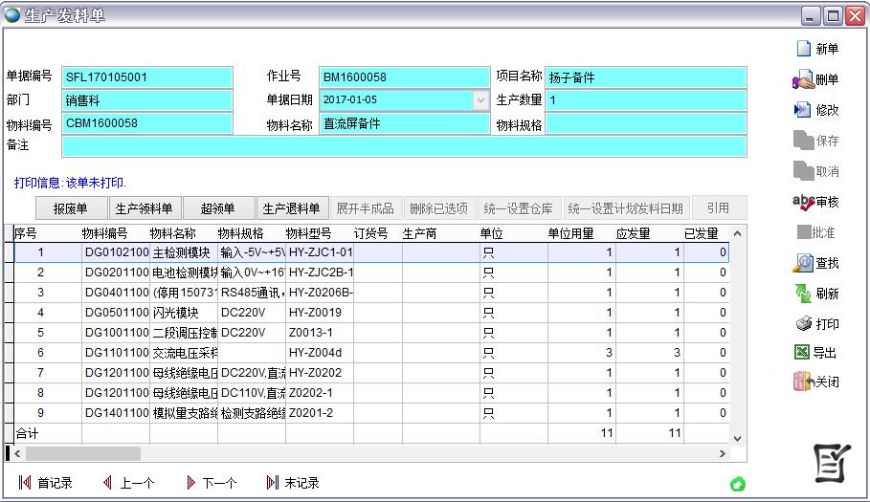Click the 打印 (Print) icon
The height and width of the screenshot is (502, 870).
tap(804, 324)
